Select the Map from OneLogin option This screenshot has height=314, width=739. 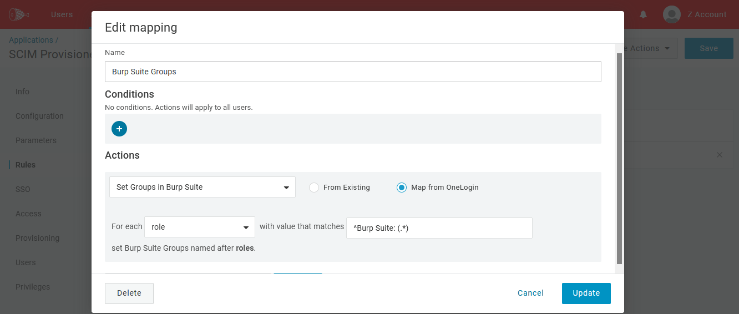(402, 188)
